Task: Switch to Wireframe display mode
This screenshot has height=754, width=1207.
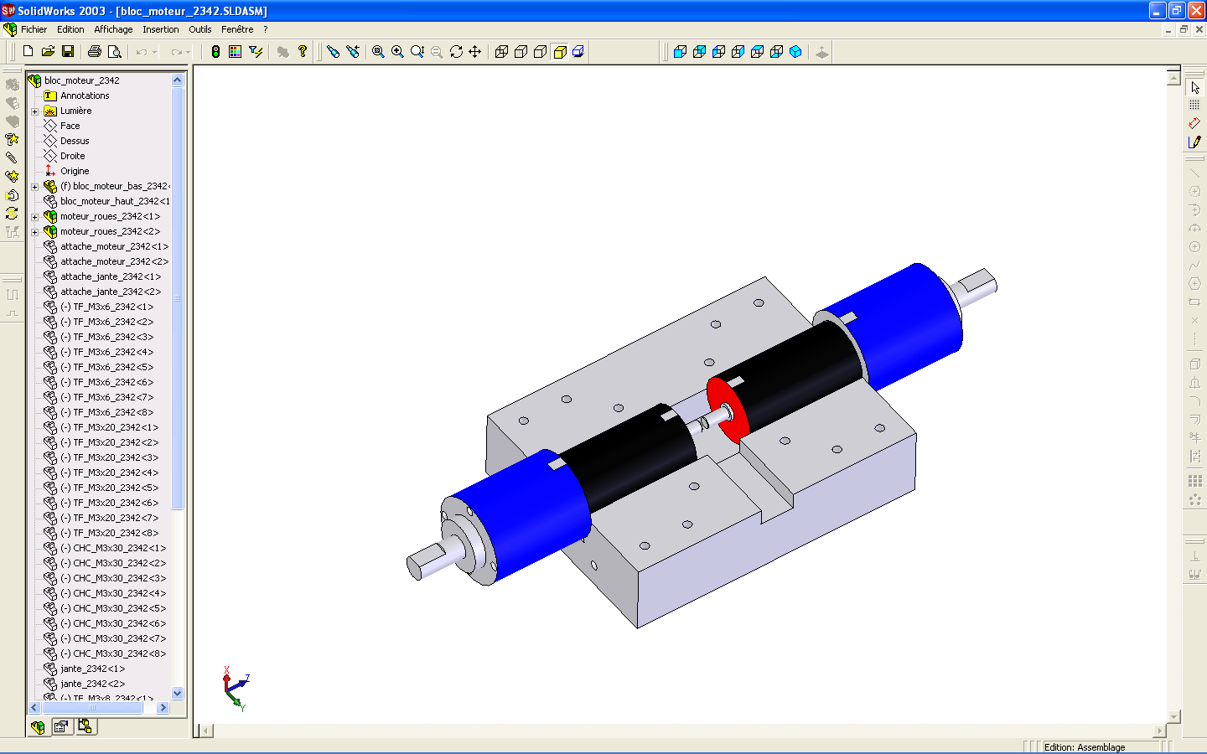Action: click(x=501, y=52)
